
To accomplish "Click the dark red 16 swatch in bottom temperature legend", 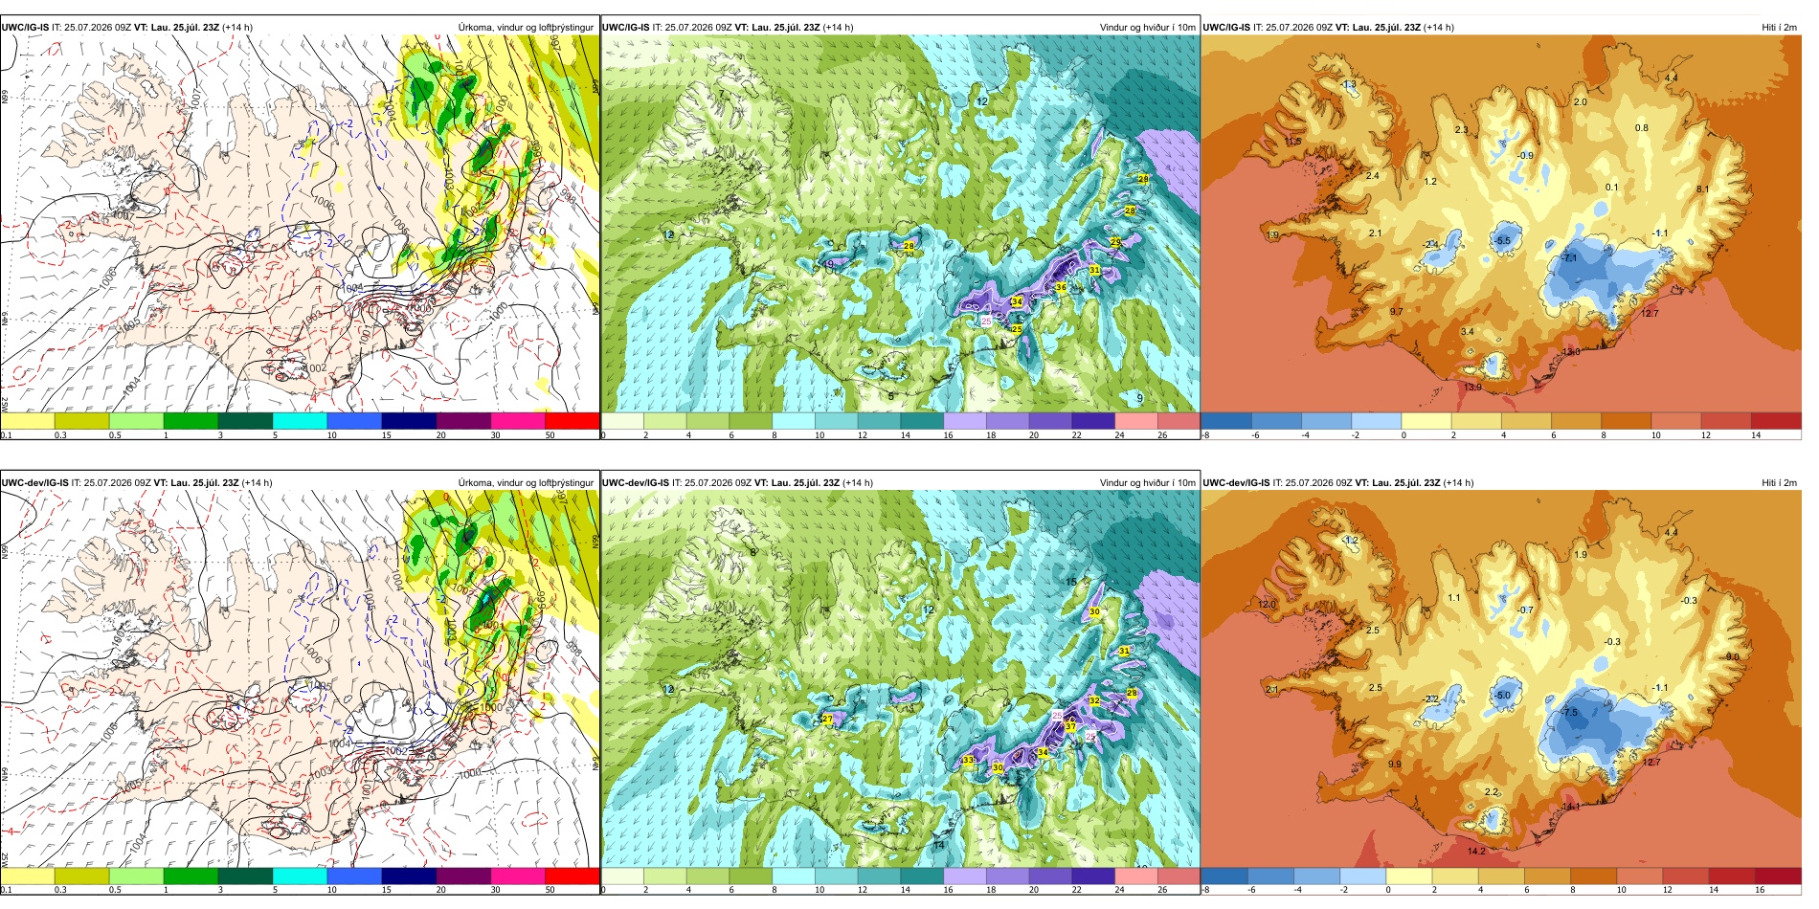I will point(1778,876).
